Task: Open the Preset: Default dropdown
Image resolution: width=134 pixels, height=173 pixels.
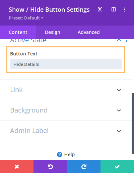Action: pos(26,18)
